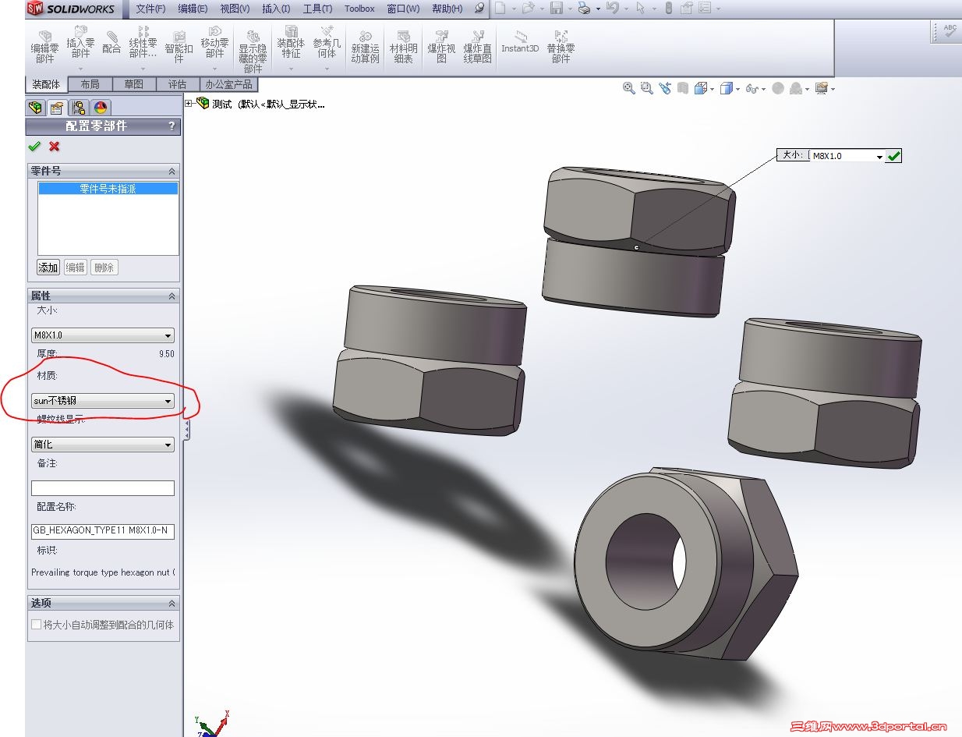Switch to the 办公室产品 tab
The image size is (962, 737).
(228, 84)
